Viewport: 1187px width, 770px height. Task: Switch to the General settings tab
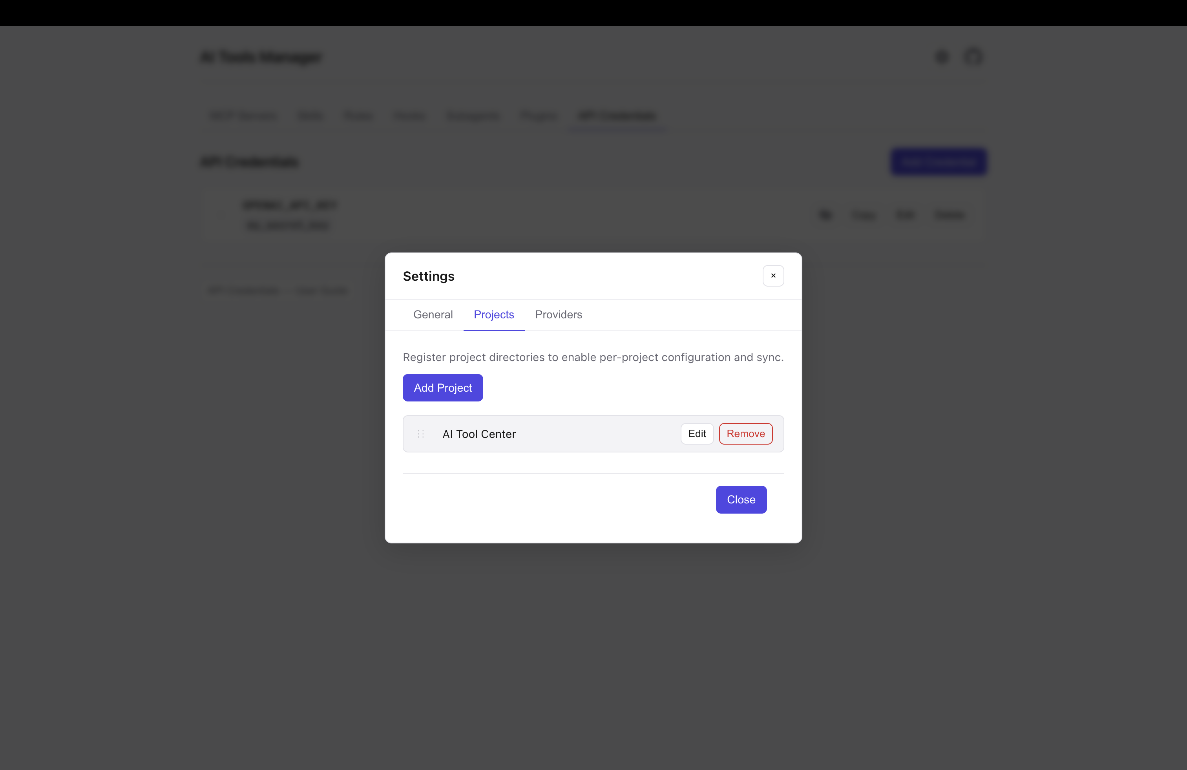pos(433,314)
